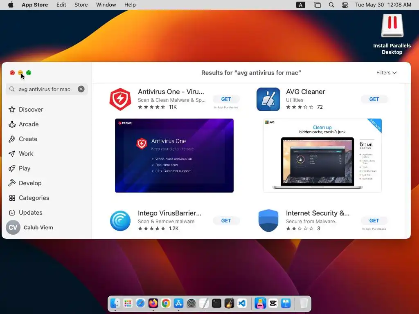Viewport: 419px width, 314px height.
Task: Open the Intego VirusBarrier title link
Action: [170, 213]
